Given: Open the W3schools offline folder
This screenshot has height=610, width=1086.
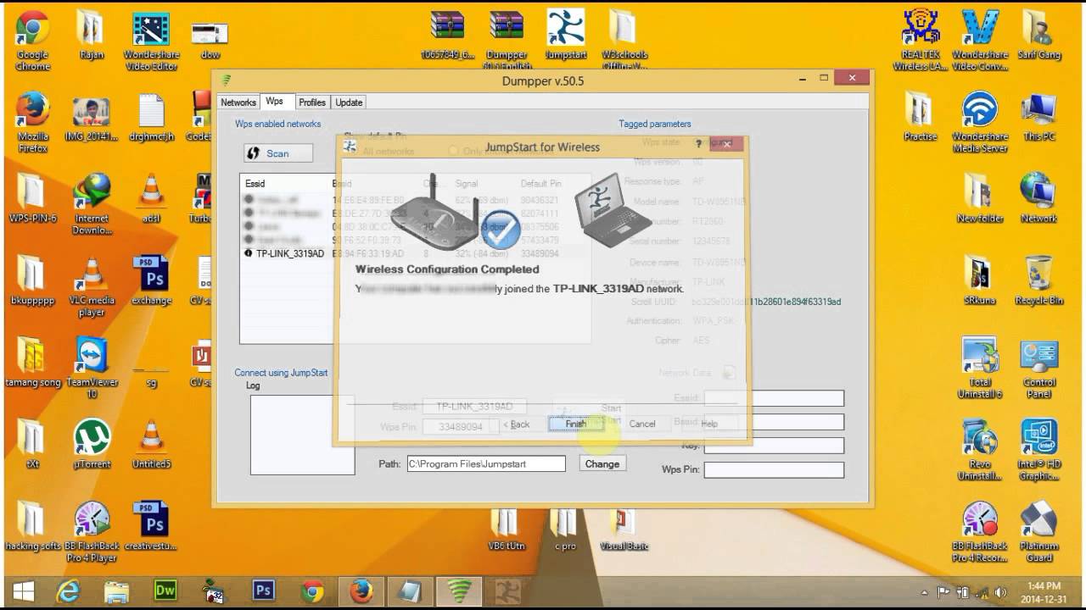Looking at the screenshot, I should (x=624, y=40).
